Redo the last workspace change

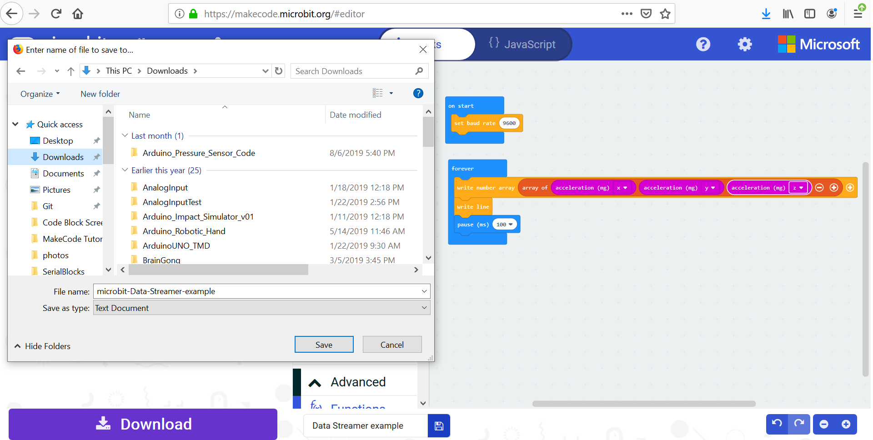pyautogui.click(x=799, y=424)
